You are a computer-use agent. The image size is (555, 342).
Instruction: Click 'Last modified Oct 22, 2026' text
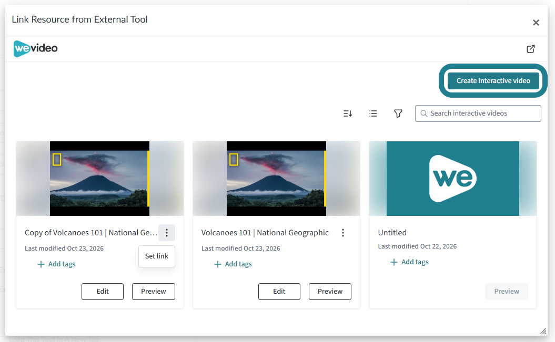417,246
